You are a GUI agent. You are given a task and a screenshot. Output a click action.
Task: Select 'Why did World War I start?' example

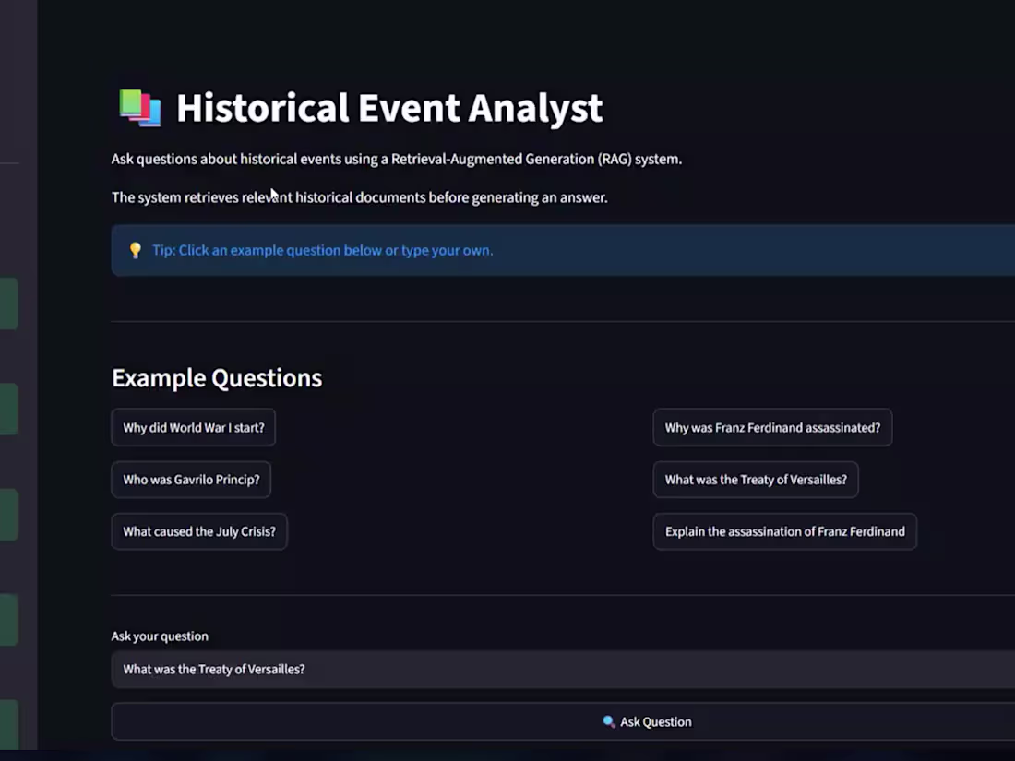[194, 428]
